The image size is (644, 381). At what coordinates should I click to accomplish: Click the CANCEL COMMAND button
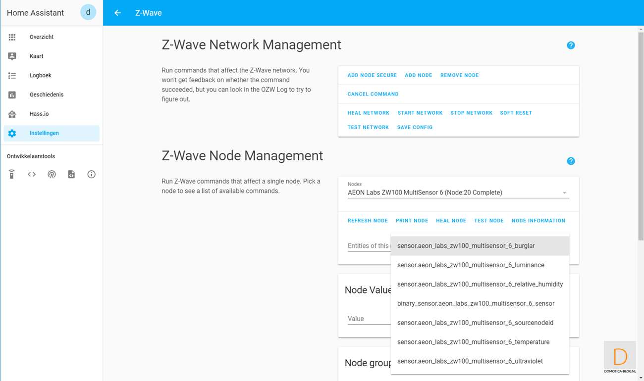click(373, 94)
